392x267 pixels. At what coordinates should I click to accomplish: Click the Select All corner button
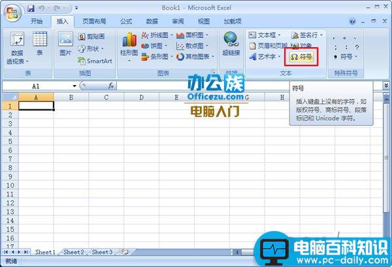[10, 97]
